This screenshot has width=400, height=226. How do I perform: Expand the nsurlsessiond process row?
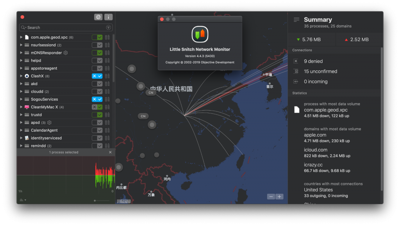click(21, 45)
